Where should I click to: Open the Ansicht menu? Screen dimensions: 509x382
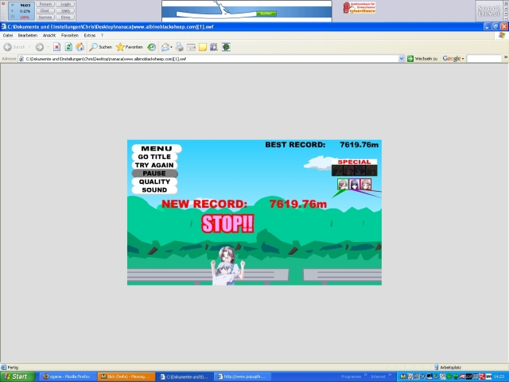[49, 35]
